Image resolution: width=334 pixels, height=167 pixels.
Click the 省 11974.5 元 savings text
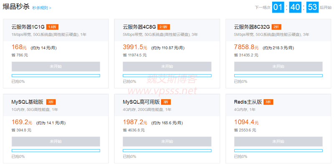click(135, 55)
